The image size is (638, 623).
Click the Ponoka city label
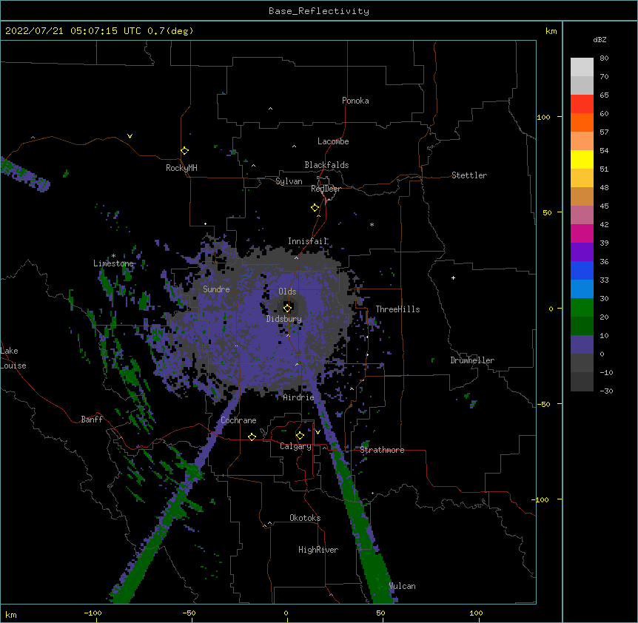(355, 101)
